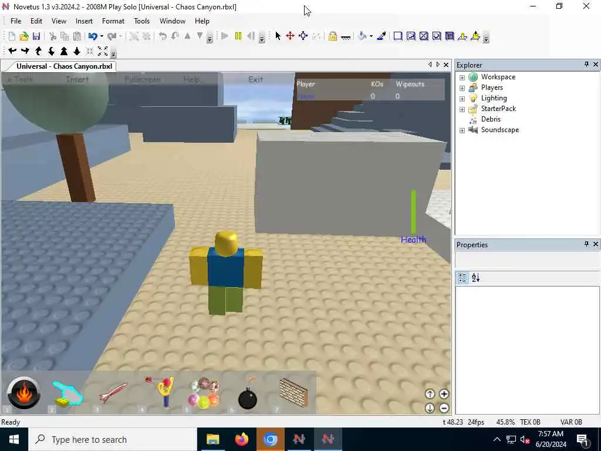This screenshot has height=451, width=601.
Task: Click the grey Redo arrow icon
Action: (112, 36)
